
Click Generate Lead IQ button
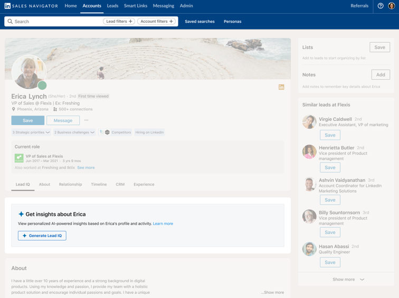coord(42,236)
